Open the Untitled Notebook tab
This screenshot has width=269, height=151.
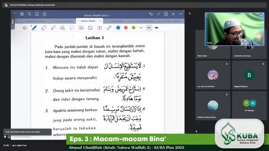[144, 21]
